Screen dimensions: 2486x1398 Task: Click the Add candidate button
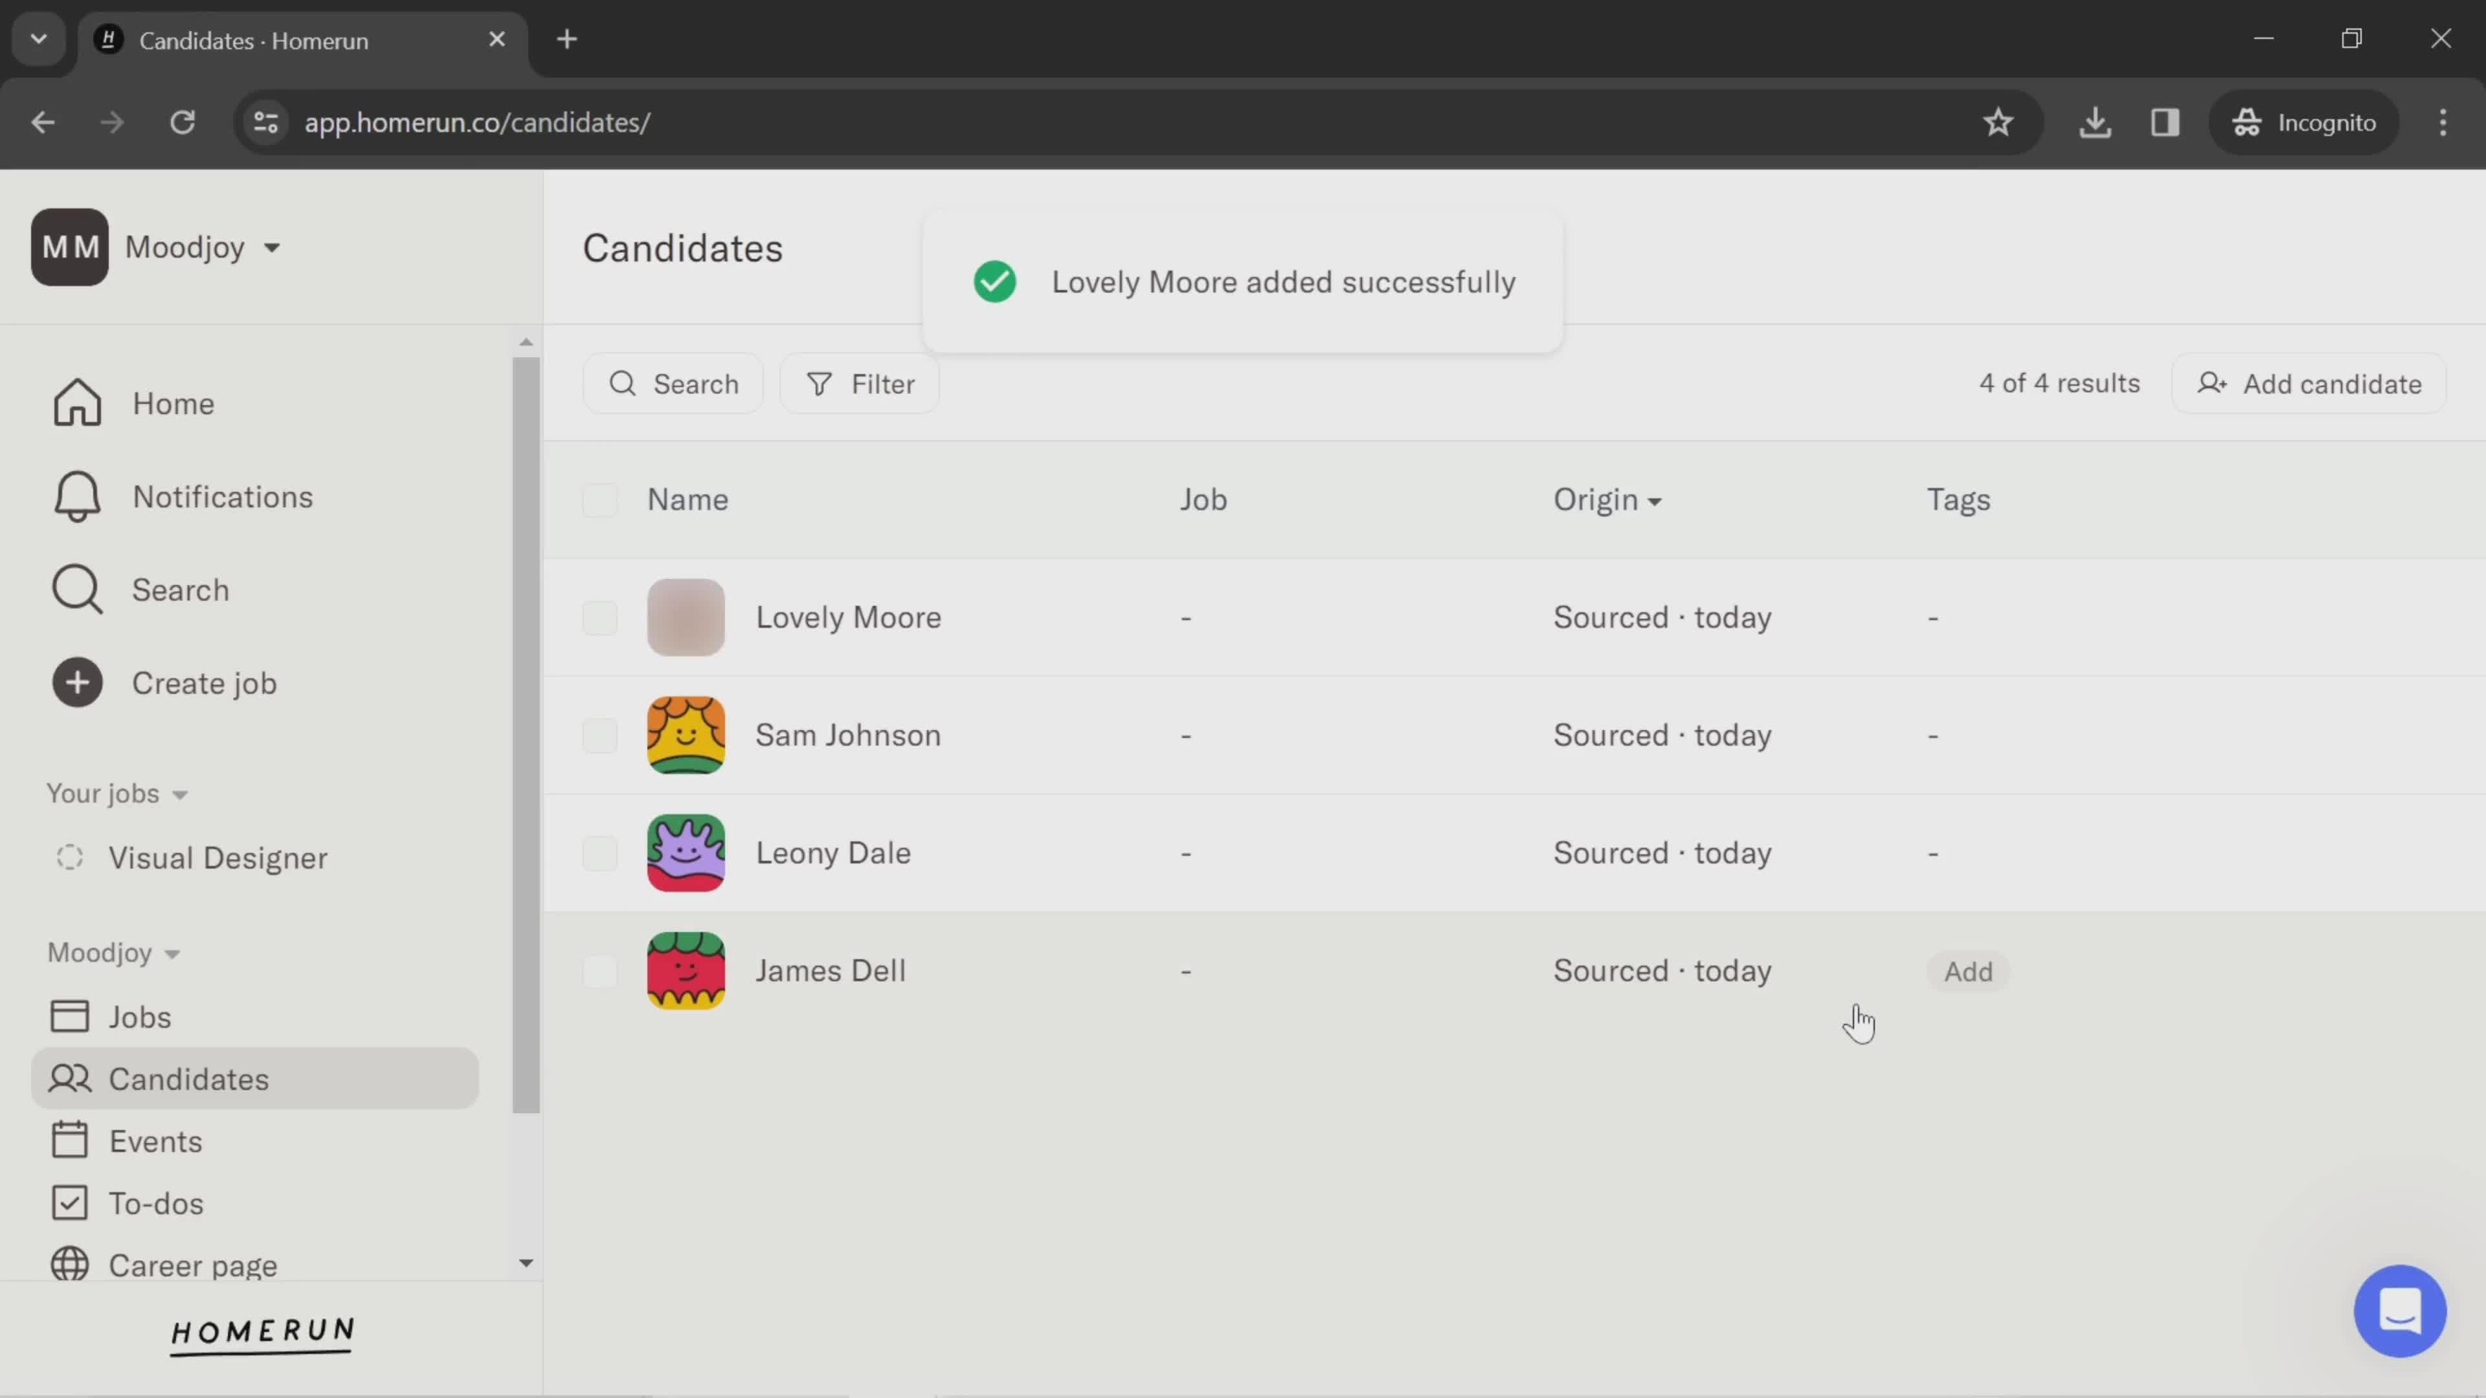(2314, 384)
